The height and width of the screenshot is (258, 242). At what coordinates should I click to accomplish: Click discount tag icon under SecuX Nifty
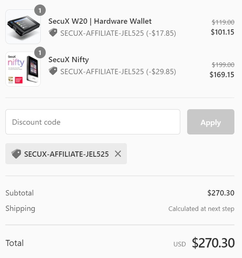[x=53, y=71]
